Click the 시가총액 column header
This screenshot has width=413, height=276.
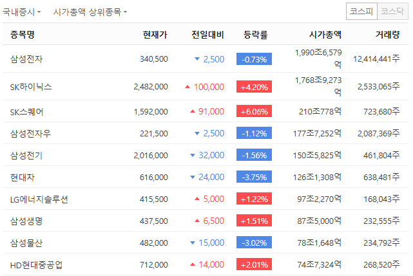coord(325,35)
